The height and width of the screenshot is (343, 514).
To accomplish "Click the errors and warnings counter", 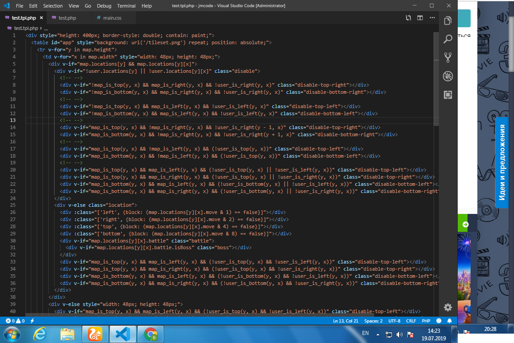I will click(x=14, y=321).
